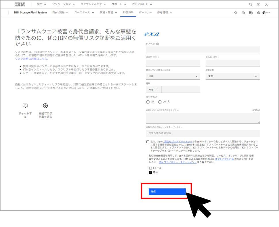The height and width of the screenshot is (227, 279).
Task: Click the EXA CORPORATION partner field
Action: click(x=203, y=133)
